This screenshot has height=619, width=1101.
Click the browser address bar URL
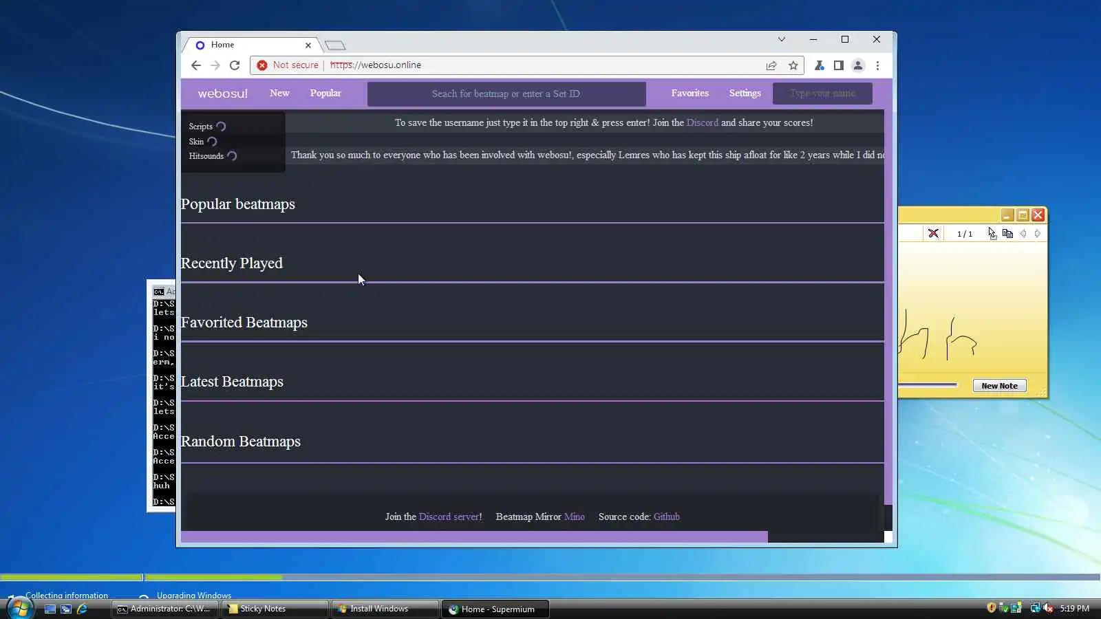[x=376, y=65]
